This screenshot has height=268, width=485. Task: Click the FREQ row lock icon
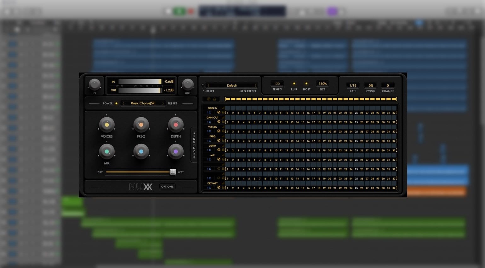click(223, 141)
